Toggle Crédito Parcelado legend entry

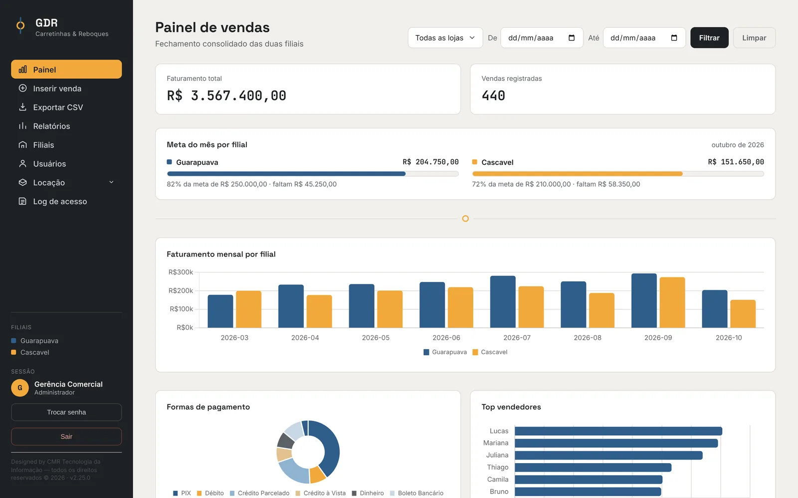coord(259,493)
